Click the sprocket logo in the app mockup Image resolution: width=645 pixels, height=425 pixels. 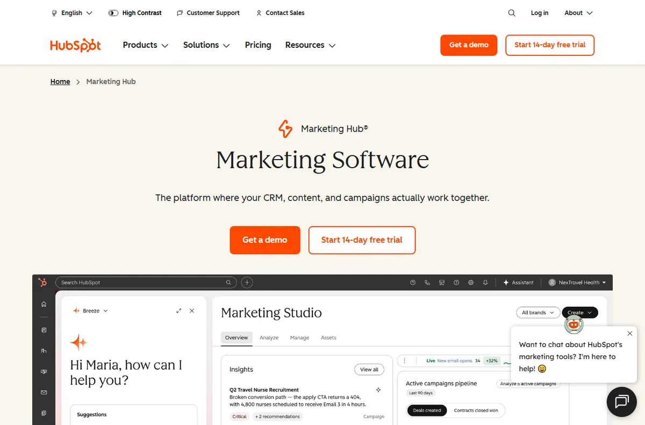43,282
